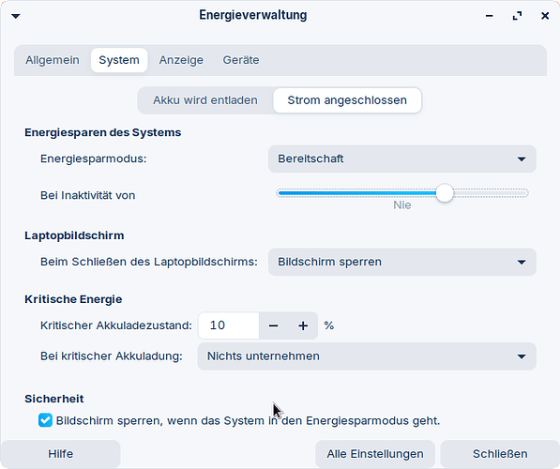
Task: Click the Bei Inaktivität slider handle
Action: (x=445, y=193)
